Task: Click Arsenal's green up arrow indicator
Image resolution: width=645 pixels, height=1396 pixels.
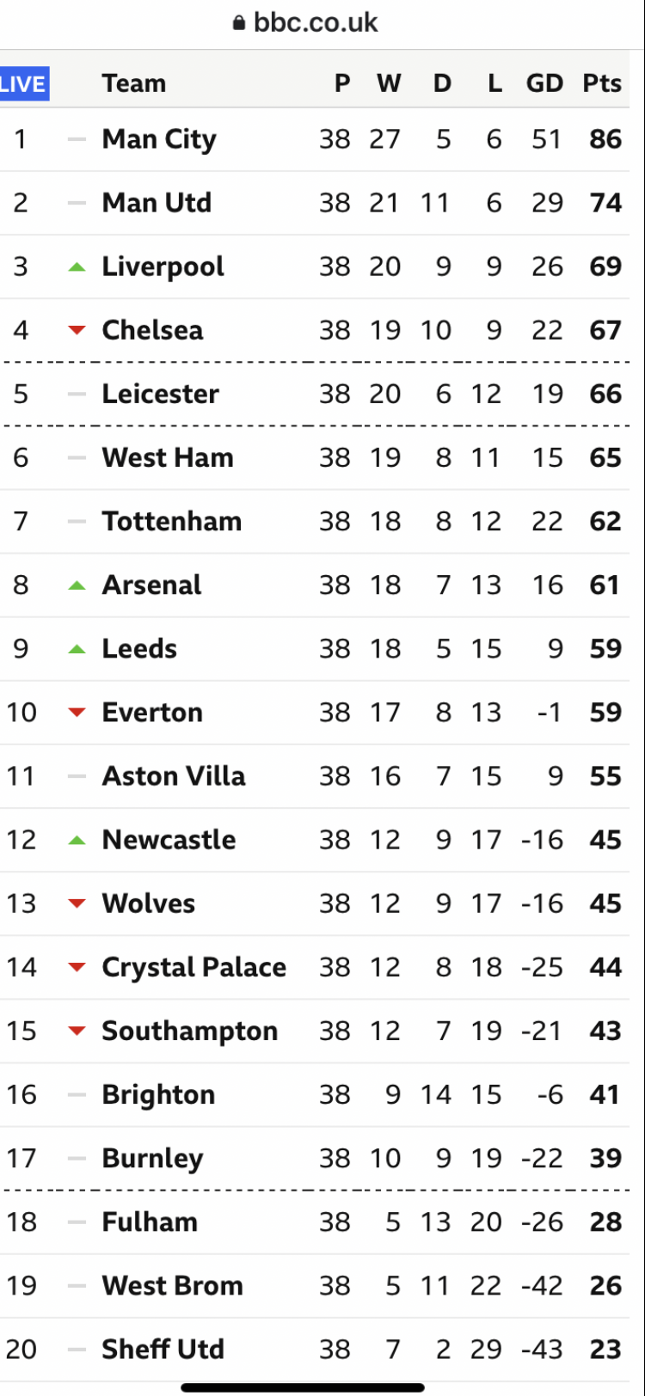Action: [x=77, y=585]
